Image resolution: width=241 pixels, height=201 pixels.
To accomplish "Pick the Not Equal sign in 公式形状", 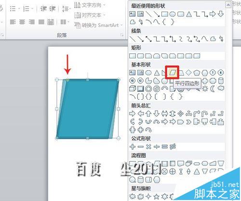I will tap(173, 147).
